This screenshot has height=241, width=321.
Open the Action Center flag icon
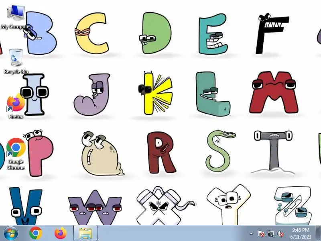[x=261, y=233]
